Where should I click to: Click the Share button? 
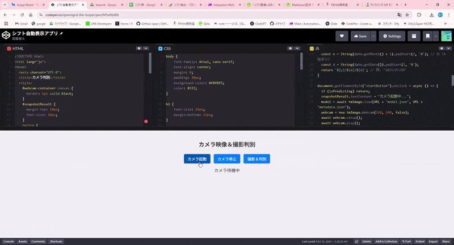446,242
